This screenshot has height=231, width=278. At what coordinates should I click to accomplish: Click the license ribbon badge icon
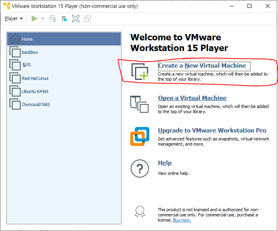point(140,211)
